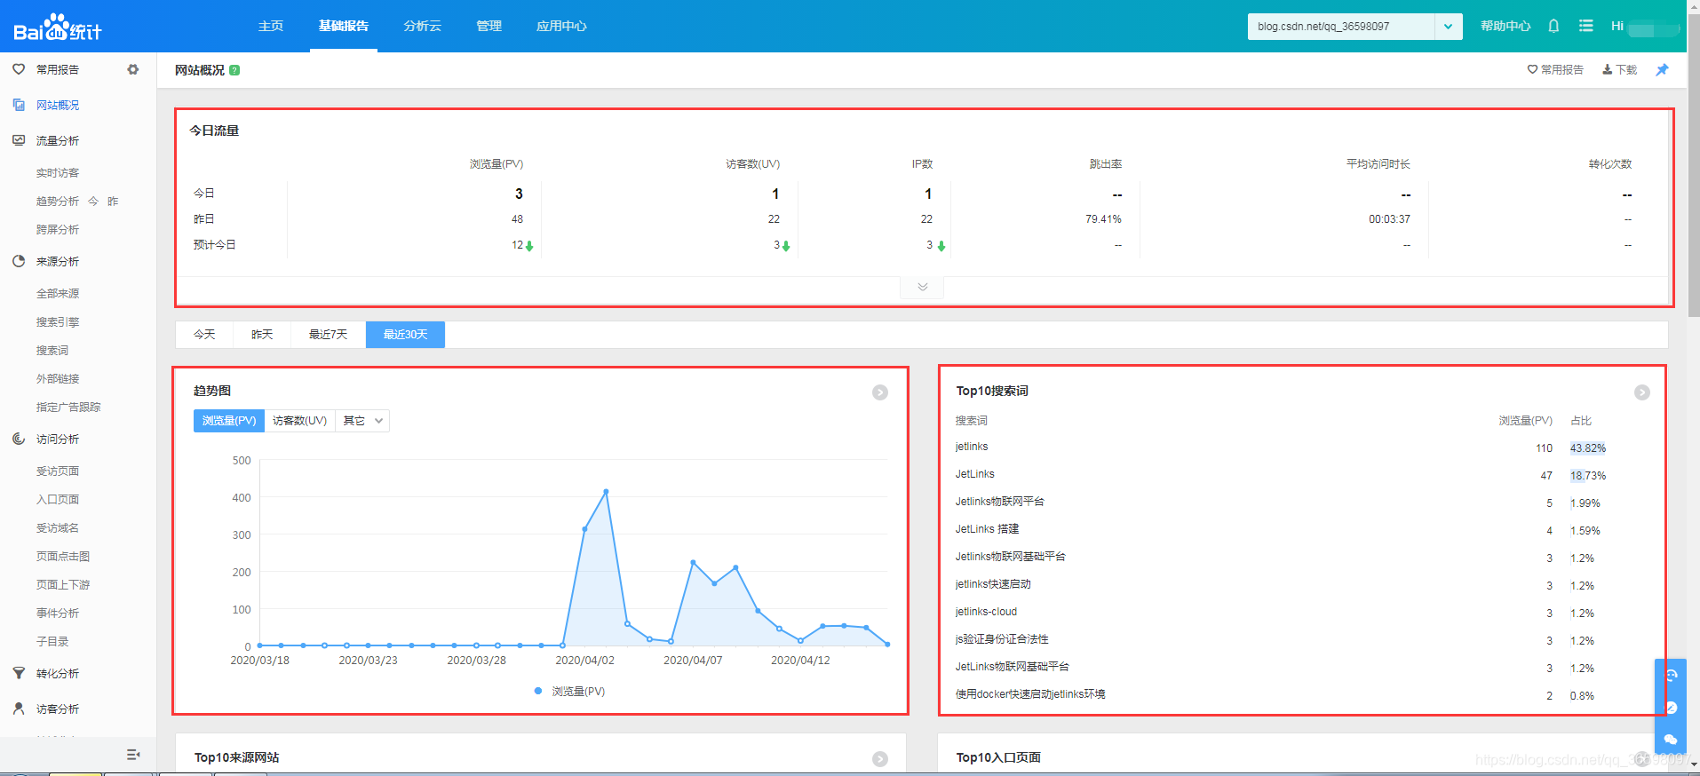This screenshot has height=776, width=1700.
Task: Open Top10来源网站 details arrow icon
Action: coord(880,759)
